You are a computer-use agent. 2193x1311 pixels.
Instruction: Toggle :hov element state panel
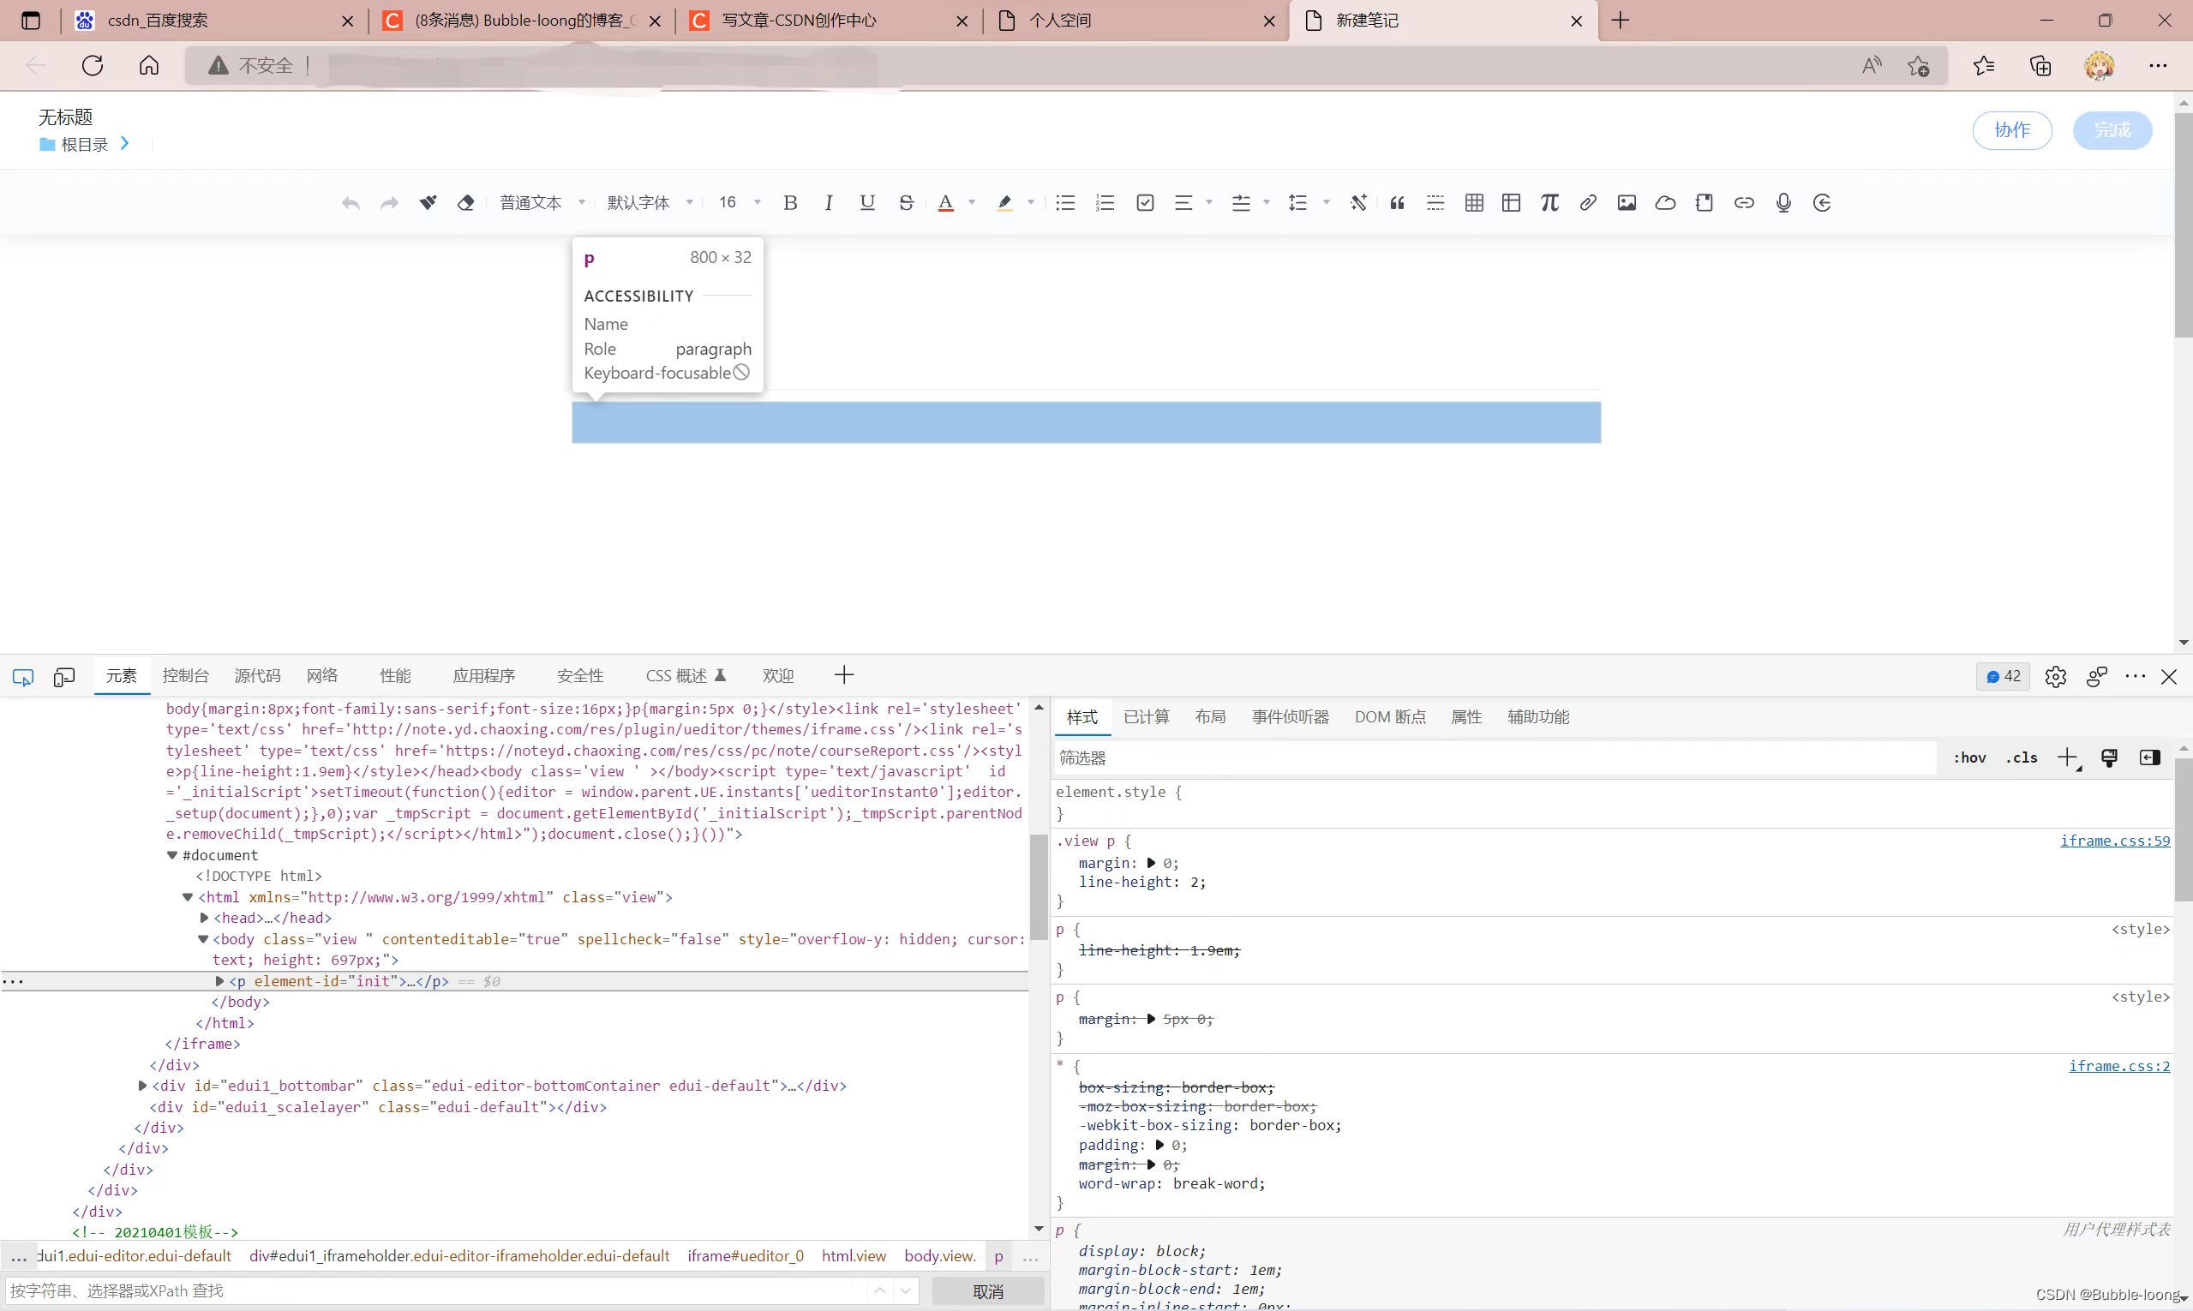(1969, 758)
